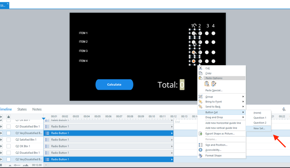Toggle lock checkbox for Q2 Satisfied Btn 1
290x168 pixels.
point(8,140)
